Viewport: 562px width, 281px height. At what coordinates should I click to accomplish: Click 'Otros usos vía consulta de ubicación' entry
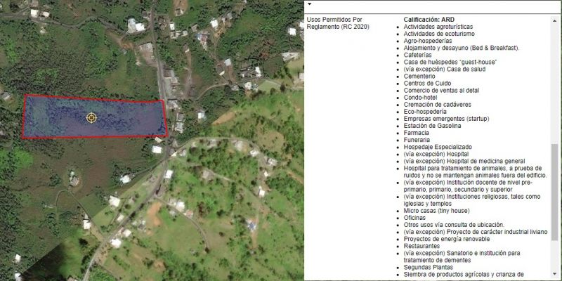pos(454,225)
